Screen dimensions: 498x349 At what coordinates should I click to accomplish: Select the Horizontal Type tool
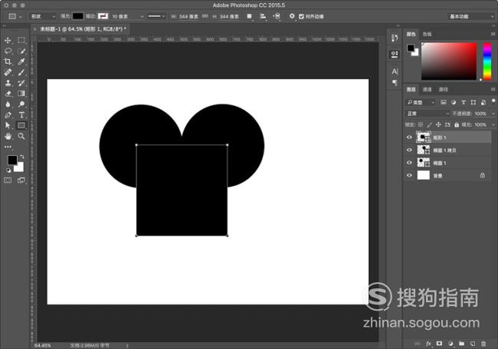point(21,115)
